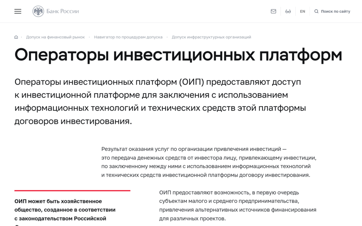Viewport: 362px width, 226px height.
Task: Open Поиск по сайту search
Action: click(335, 11)
